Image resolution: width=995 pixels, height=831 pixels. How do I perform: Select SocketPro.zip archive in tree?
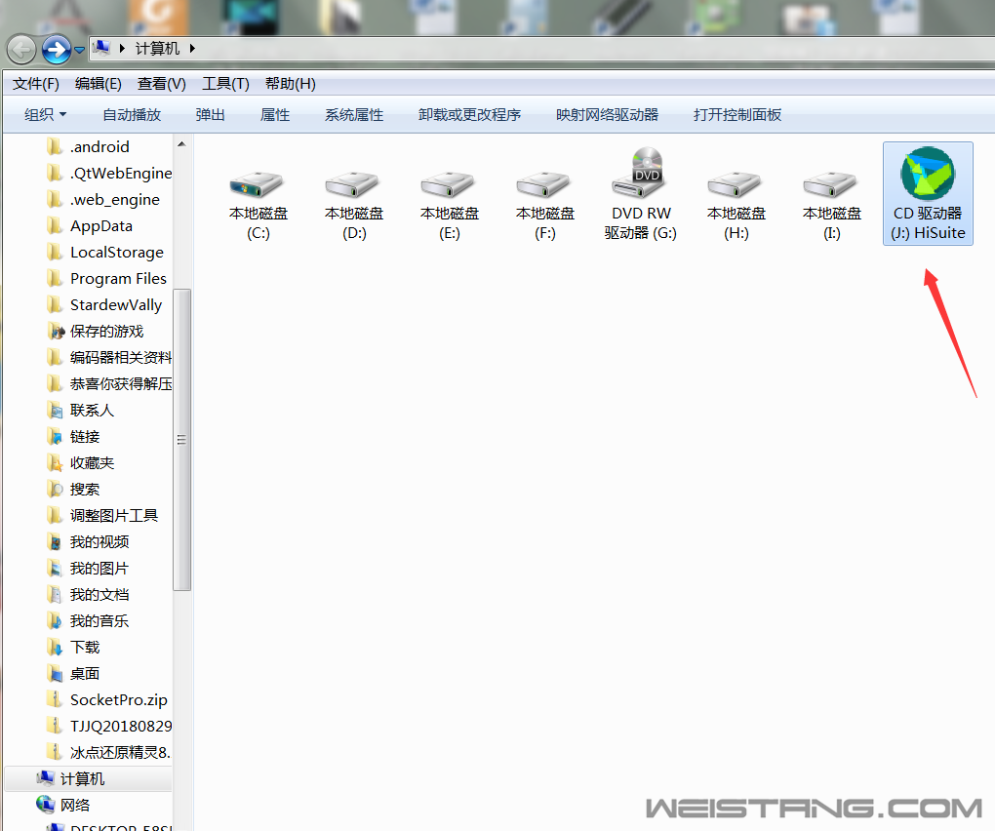(x=107, y=699)
